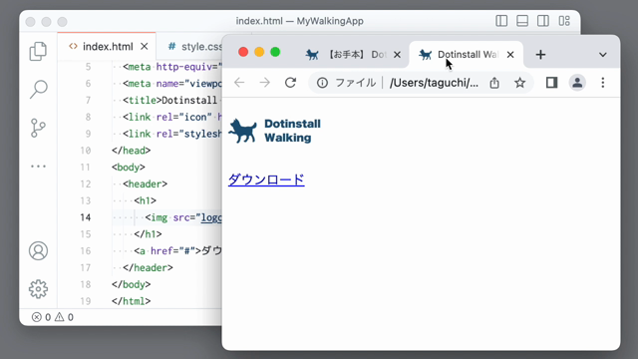Click the Dotinstall Walking logo image
The width and height of the screenshot is (638, 359).
(274, 131)
